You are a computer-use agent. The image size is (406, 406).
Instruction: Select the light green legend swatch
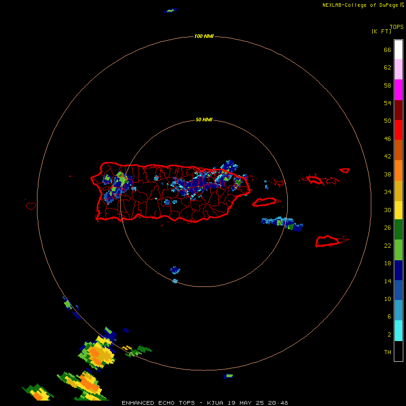(x=398, y=250)
